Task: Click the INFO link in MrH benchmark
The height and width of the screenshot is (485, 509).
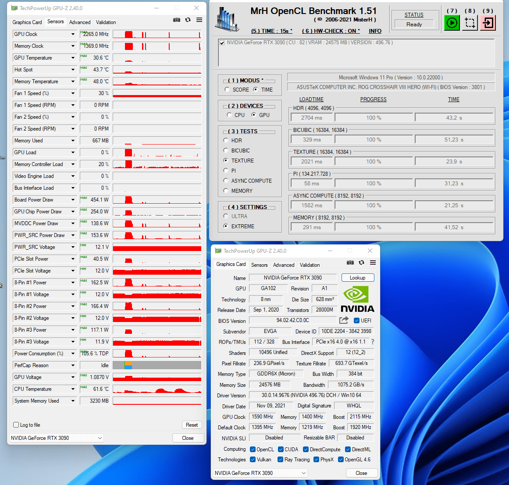Action: [375, 31]
